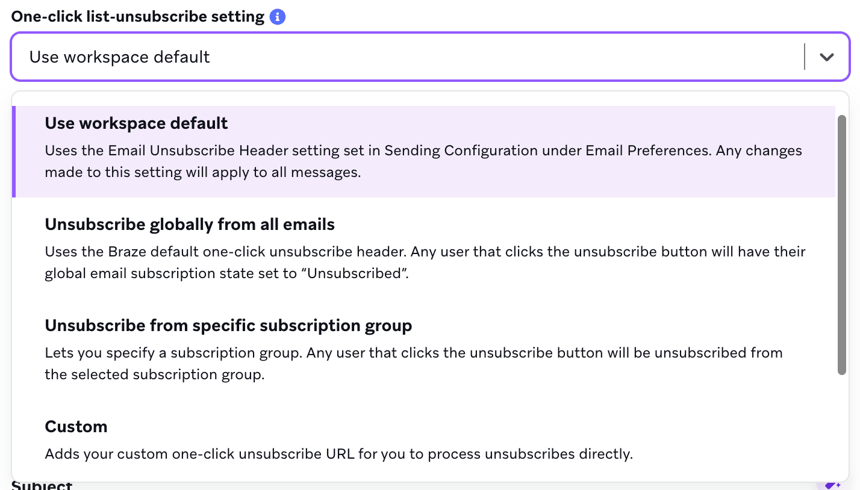
Task: Click text global email subscription state set to Unsubscribed
Action: tap(227, 273)
